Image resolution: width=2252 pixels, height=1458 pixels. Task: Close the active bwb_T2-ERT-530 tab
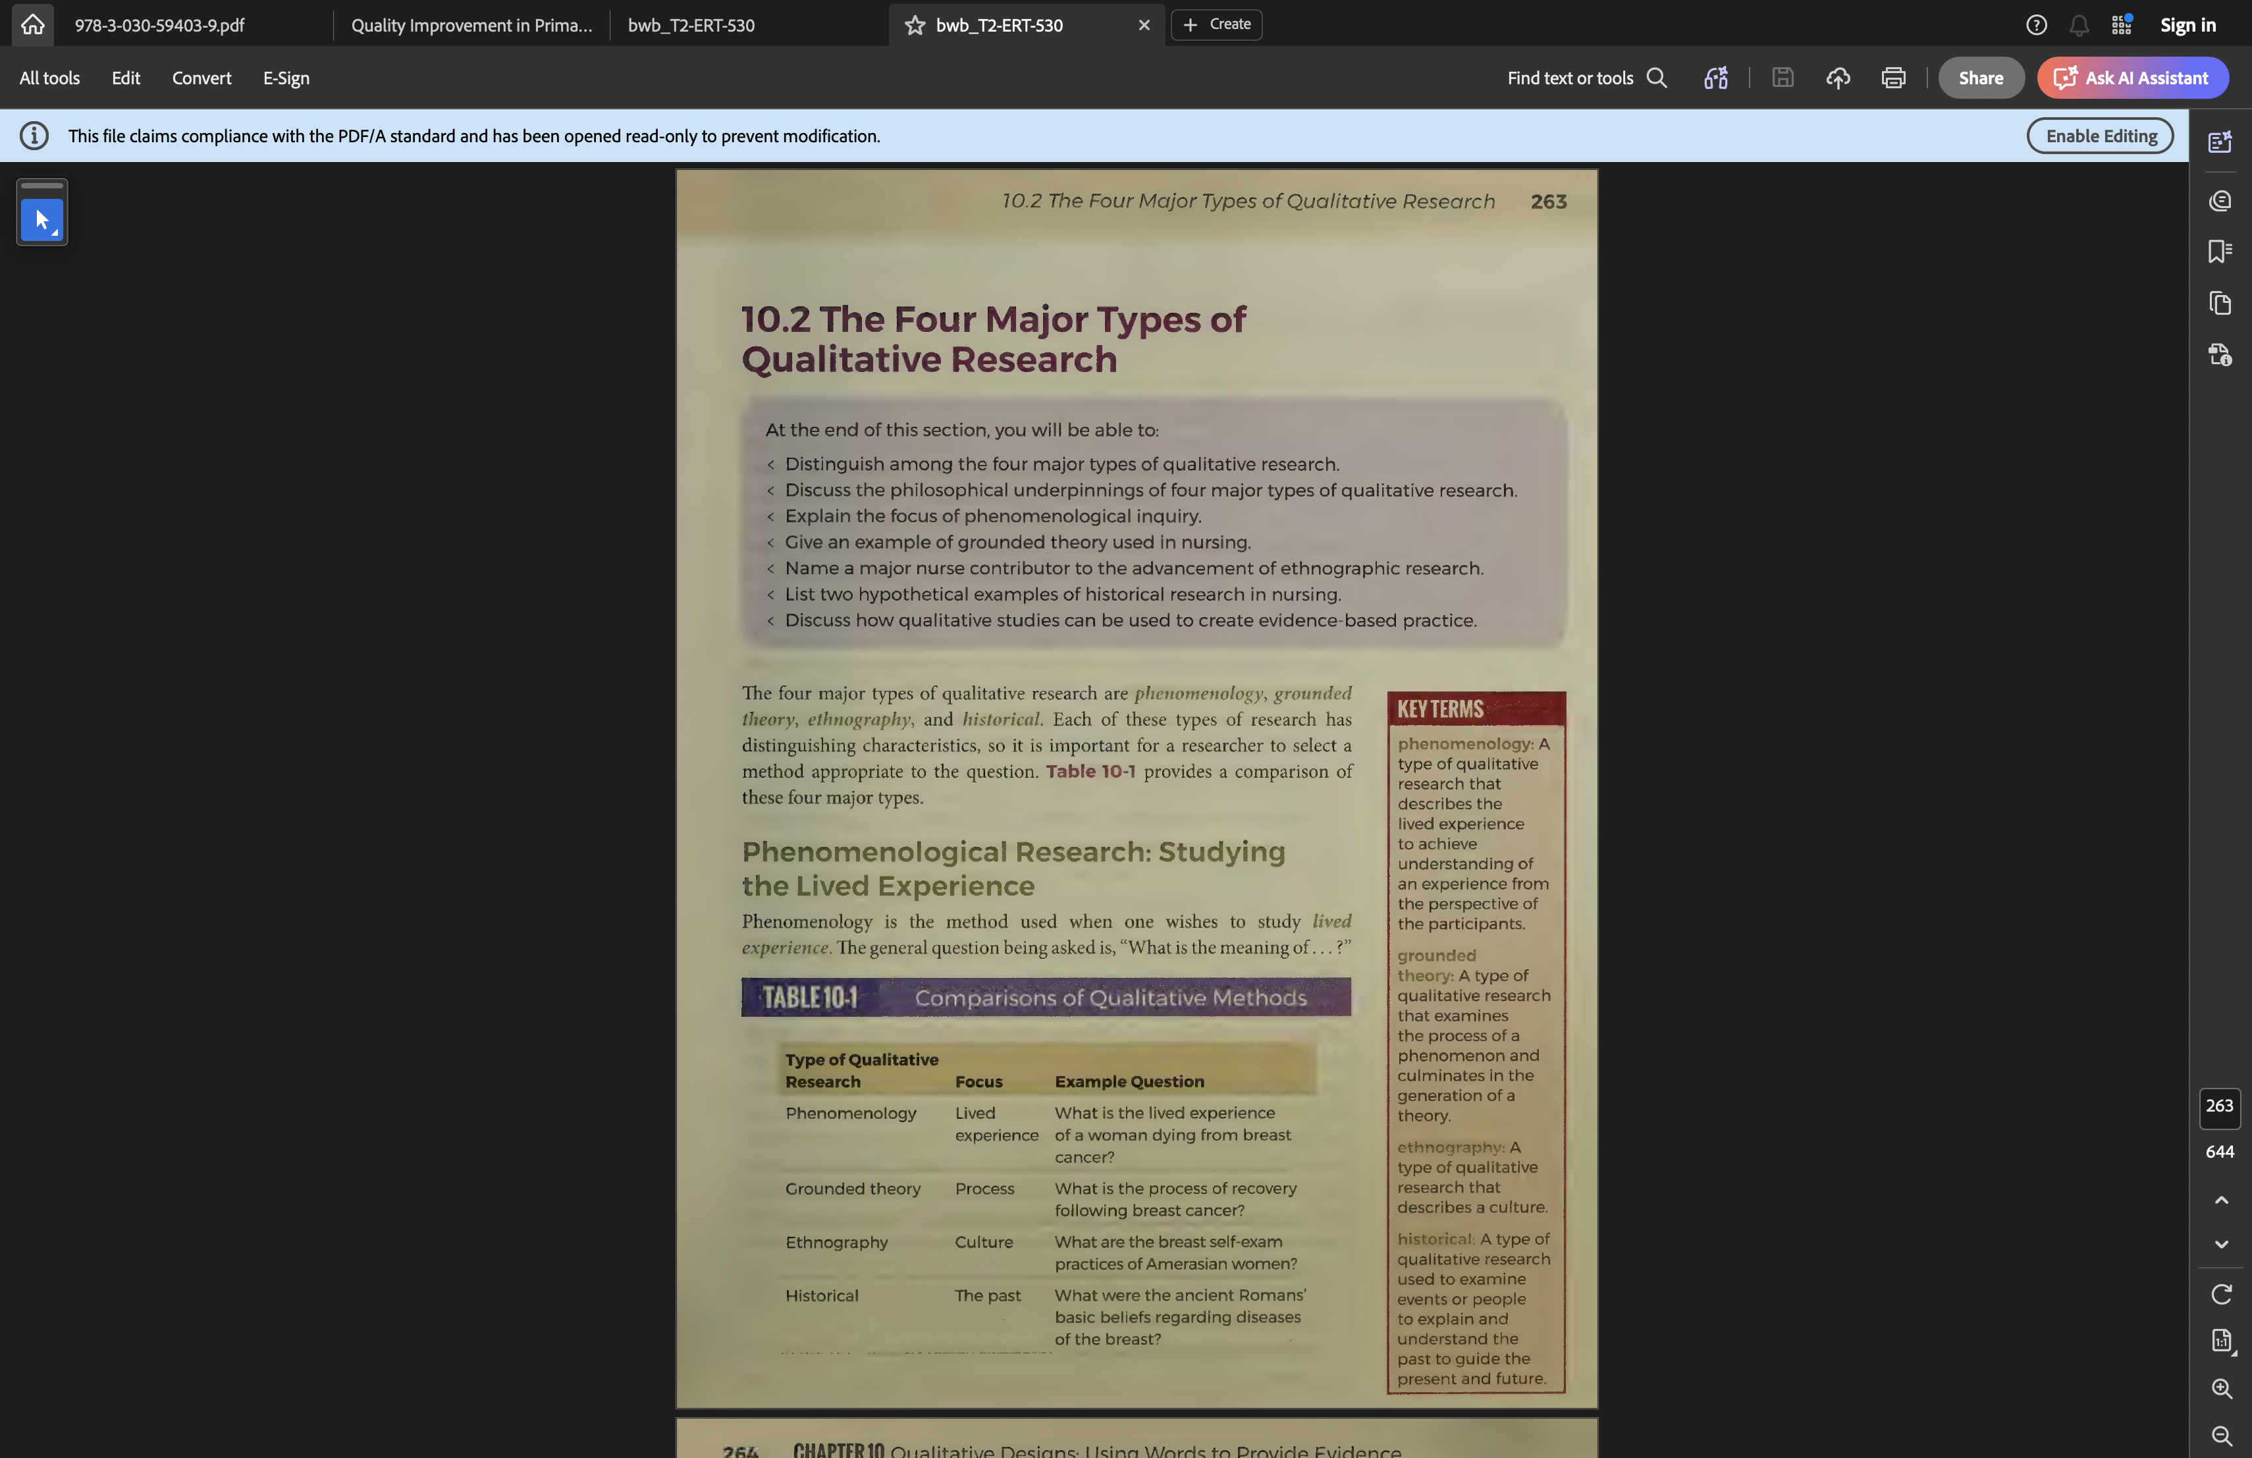coord(1144,24)
